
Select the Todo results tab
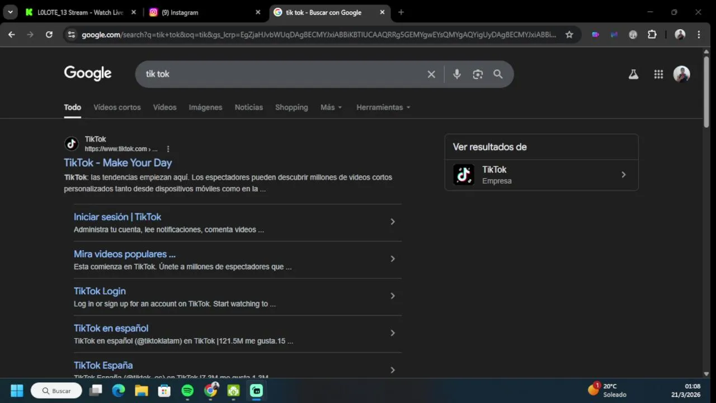tap(72, 107)
